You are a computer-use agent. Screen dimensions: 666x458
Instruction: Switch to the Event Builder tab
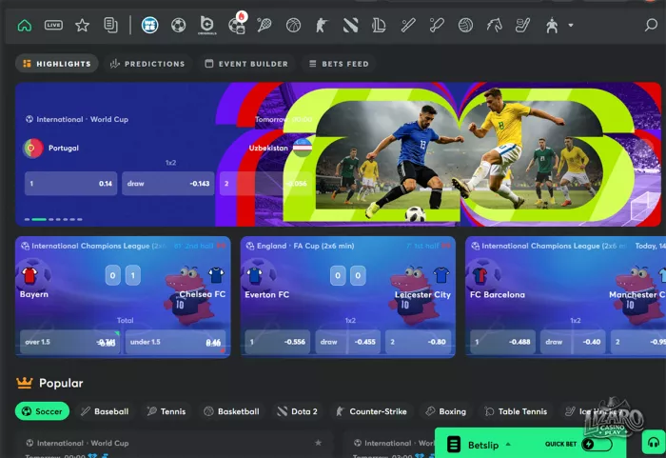point(246,64)
